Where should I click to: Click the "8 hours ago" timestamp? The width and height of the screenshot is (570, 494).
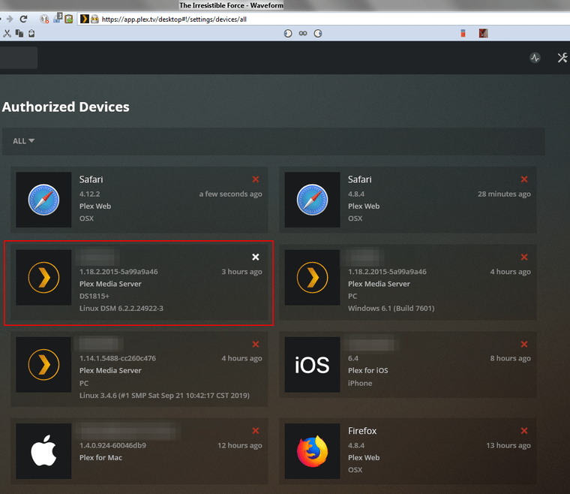[x=511, y=358]
